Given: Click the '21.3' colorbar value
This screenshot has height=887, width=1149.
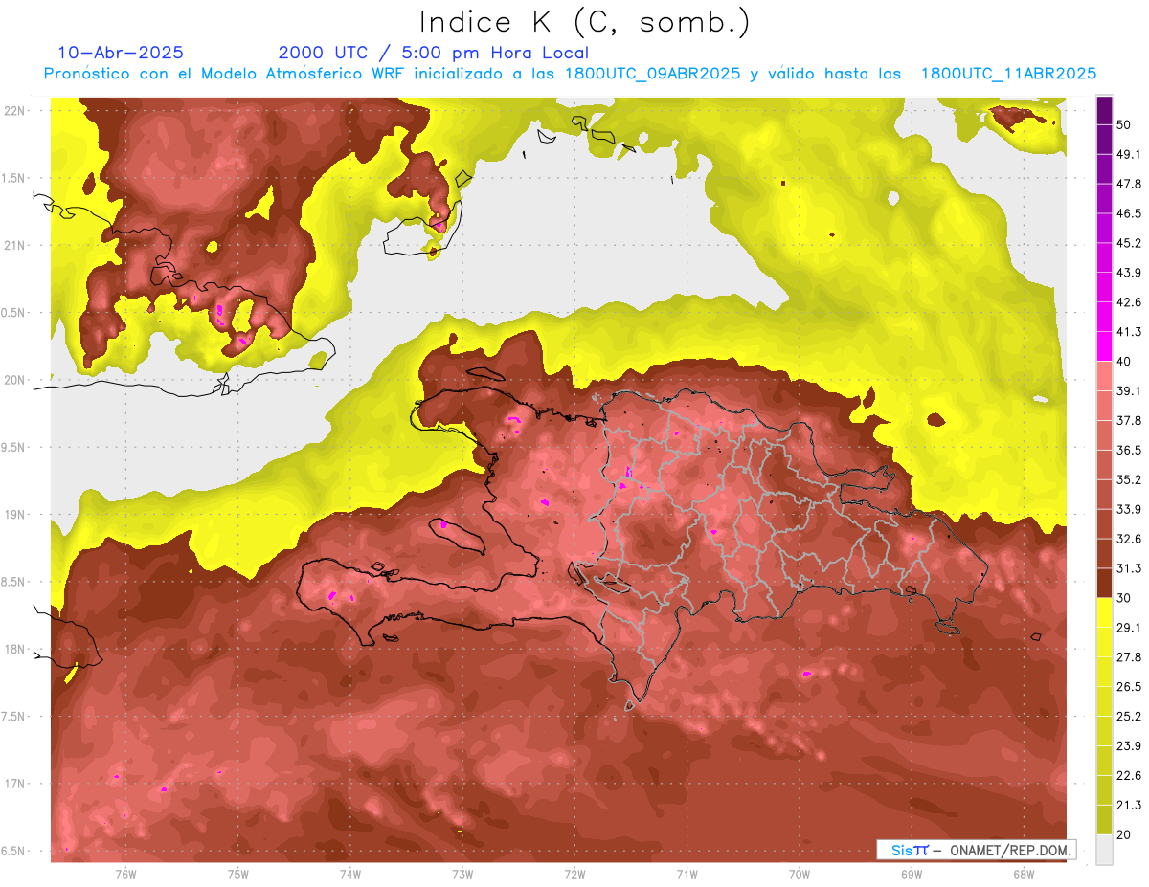Looking at the screenshot, I should (x=1129, y=806).
